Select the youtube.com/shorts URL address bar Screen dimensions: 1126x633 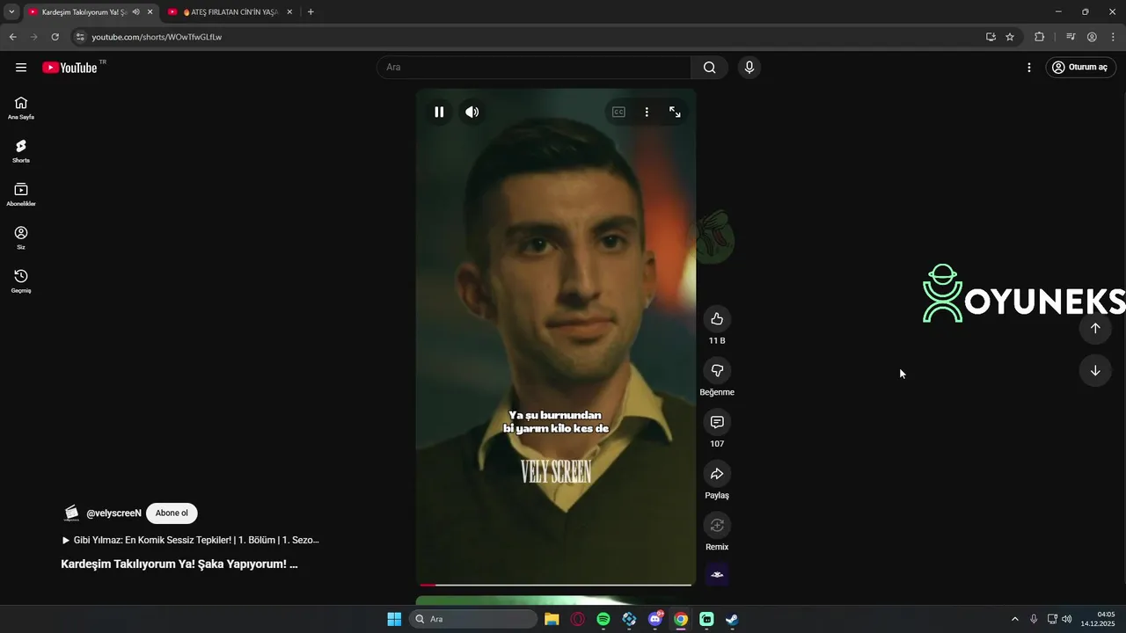pyautogui.click(x=157, y=37)
